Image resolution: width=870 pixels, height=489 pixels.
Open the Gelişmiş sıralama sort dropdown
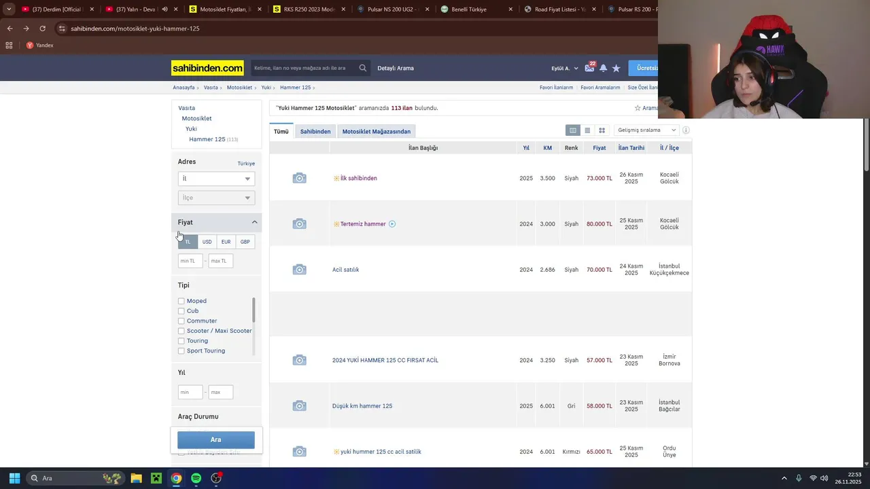coord(646,130)
